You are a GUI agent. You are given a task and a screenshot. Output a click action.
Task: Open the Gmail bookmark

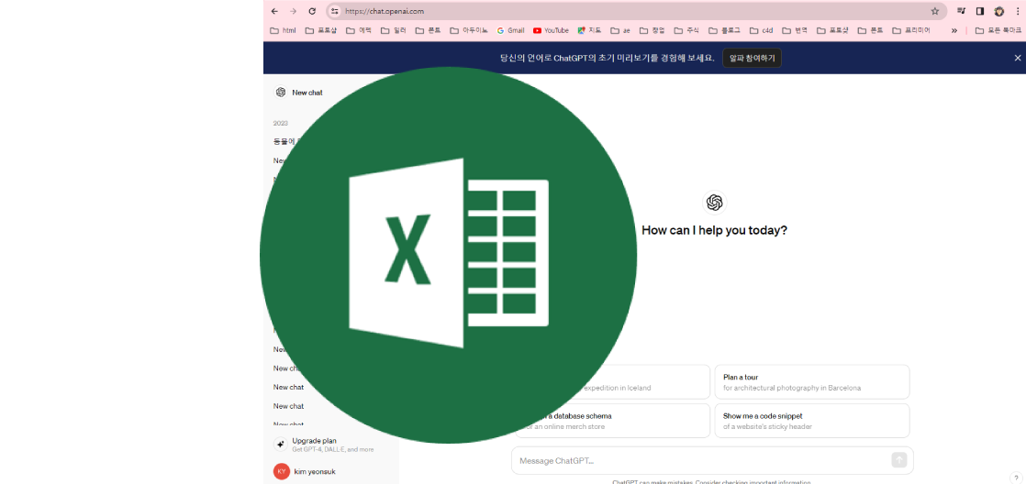[510, 30]
